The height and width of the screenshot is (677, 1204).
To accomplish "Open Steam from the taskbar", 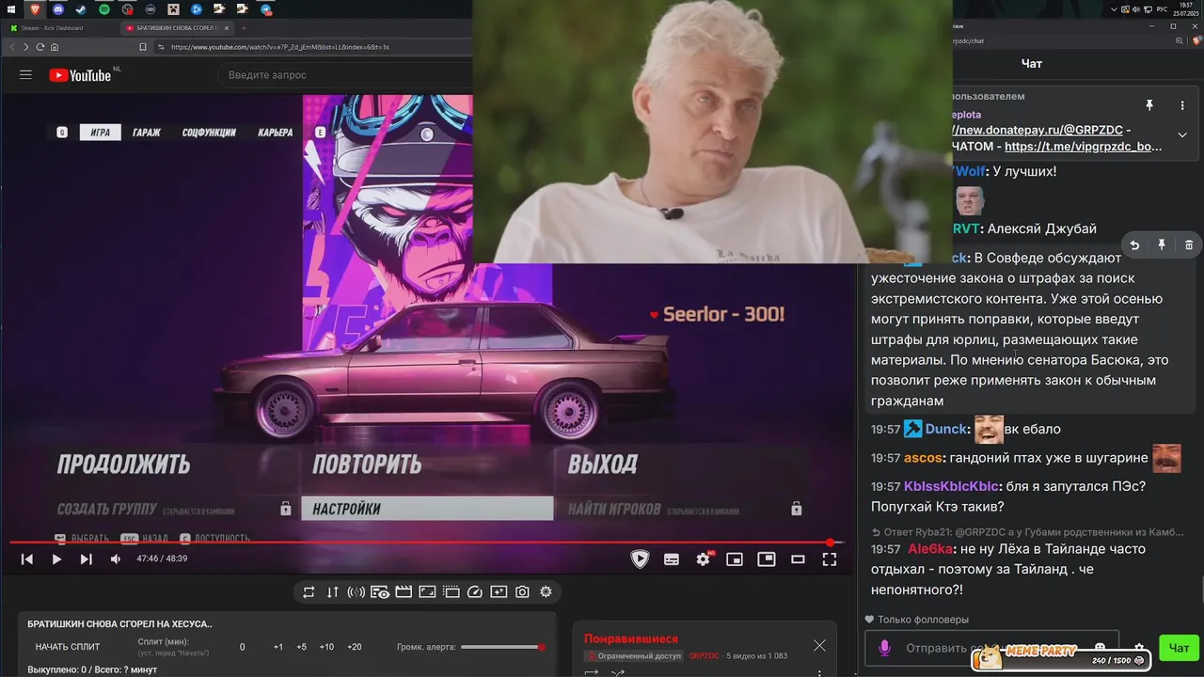I will (x=81, y=8).
